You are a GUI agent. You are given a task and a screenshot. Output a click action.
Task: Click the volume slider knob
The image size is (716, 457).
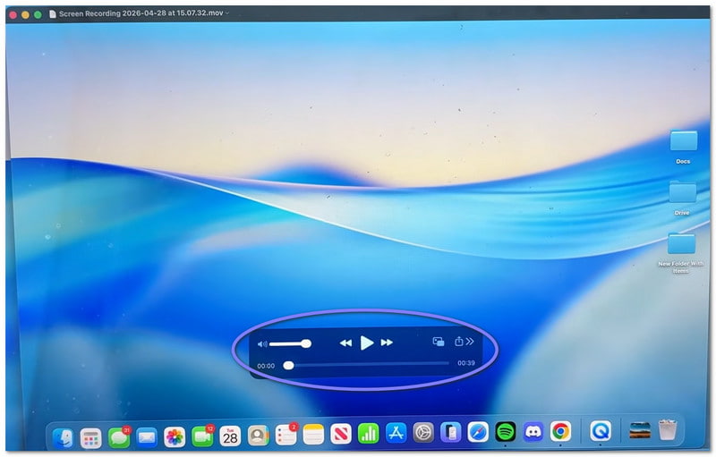(x=306, y=343)
